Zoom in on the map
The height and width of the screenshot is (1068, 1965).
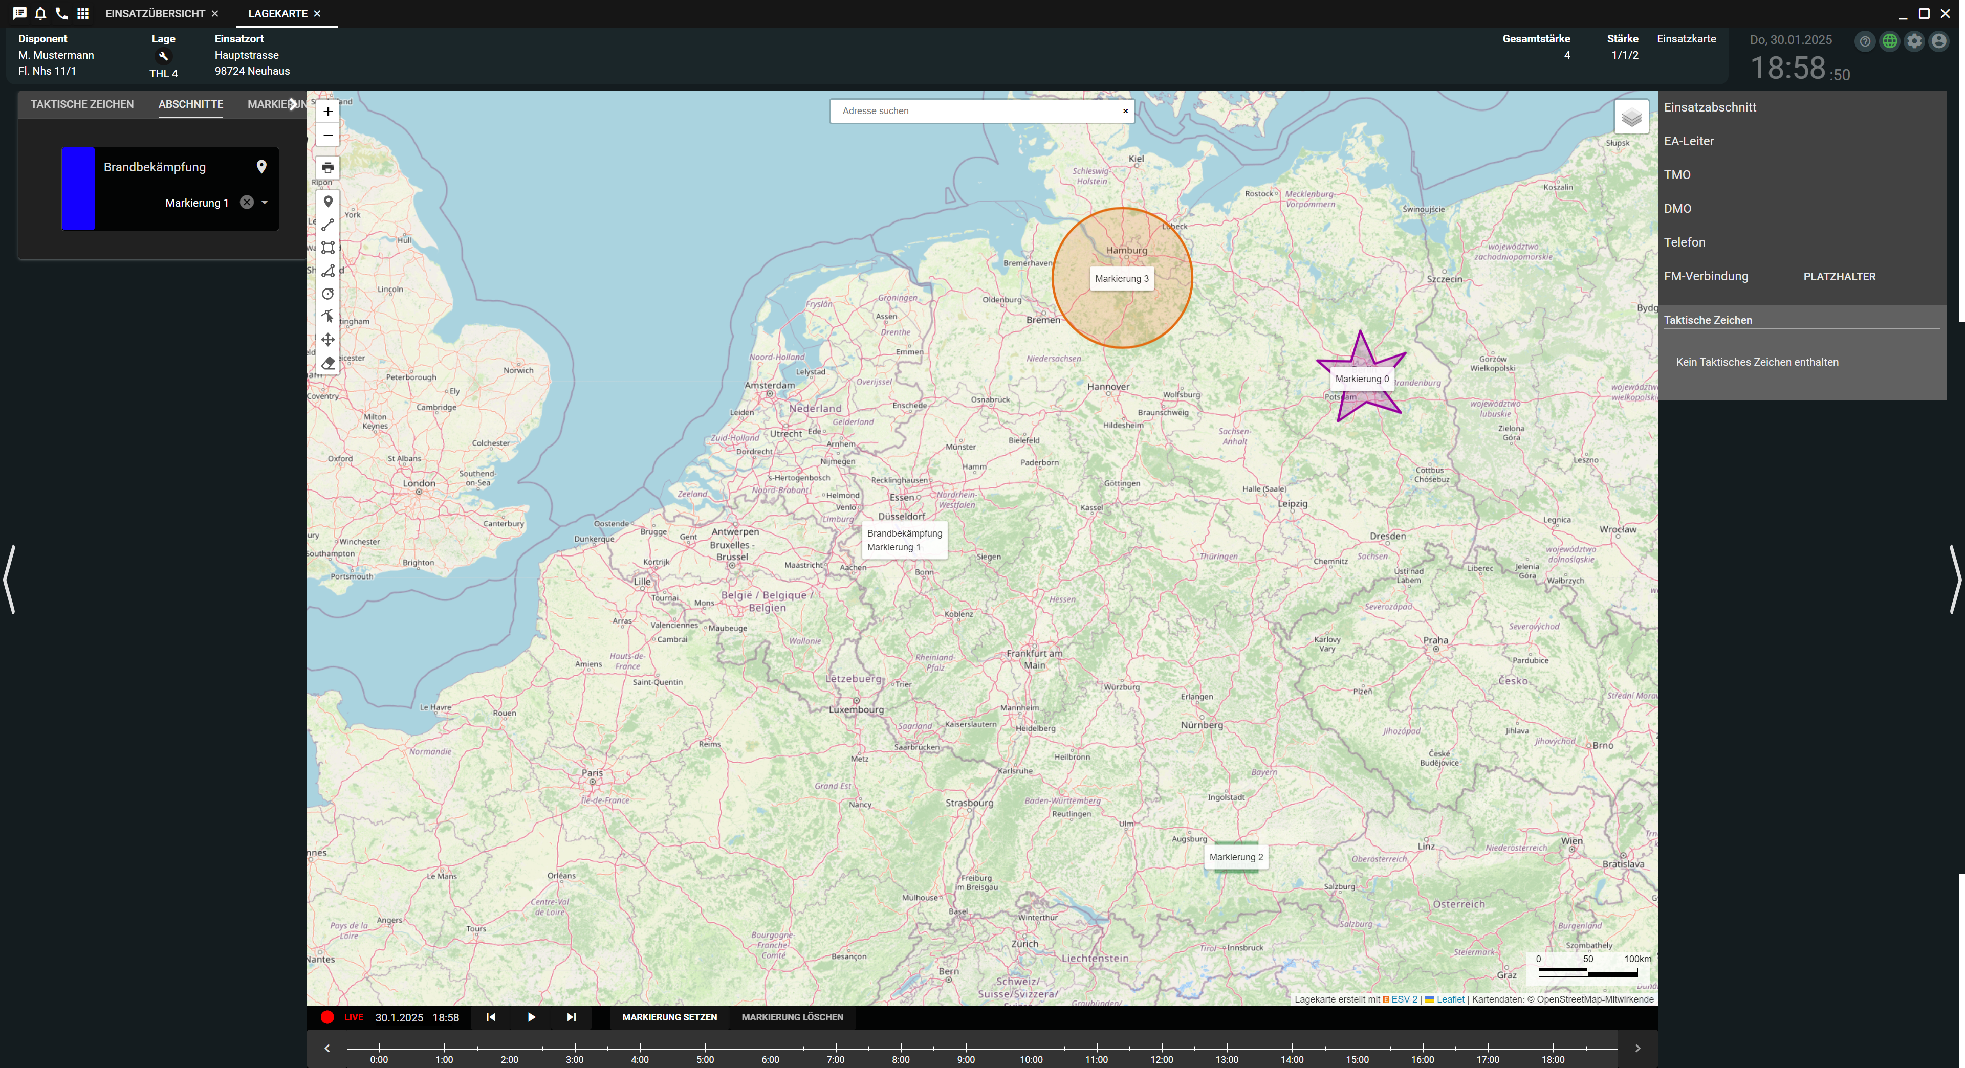click(328, 112)
